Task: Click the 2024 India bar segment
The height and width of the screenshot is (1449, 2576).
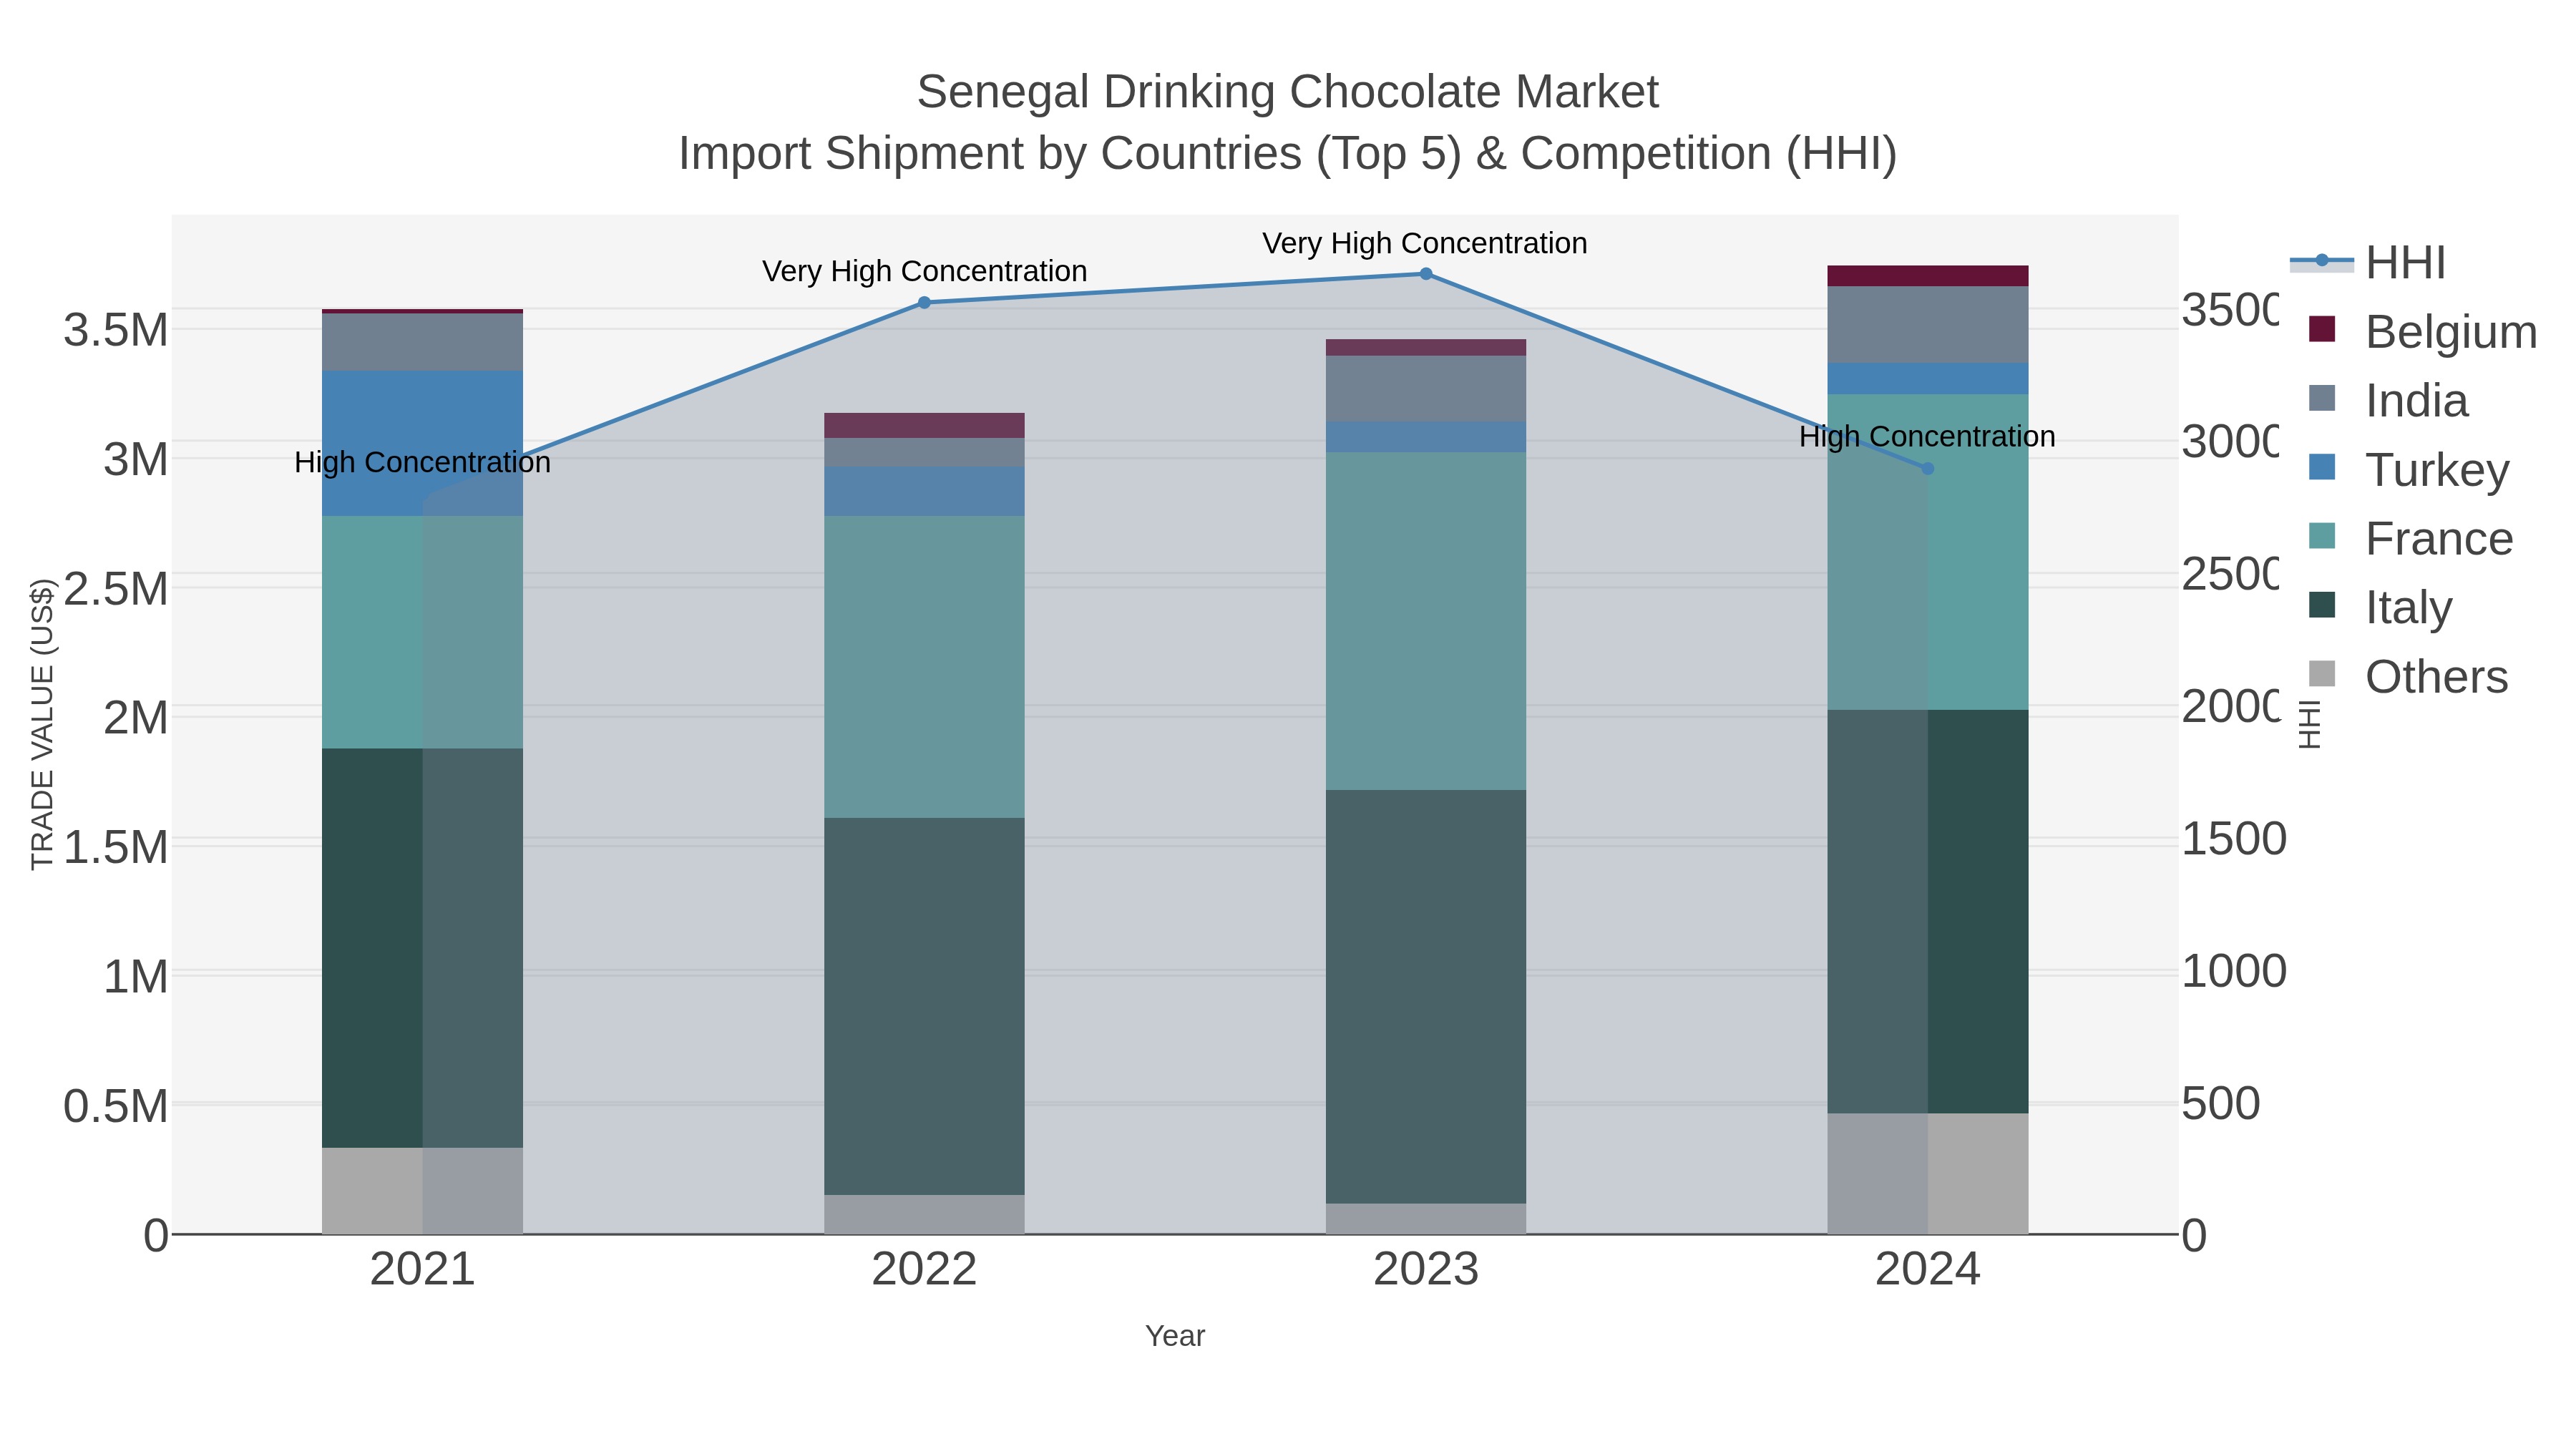Action: pos(1928,325)
